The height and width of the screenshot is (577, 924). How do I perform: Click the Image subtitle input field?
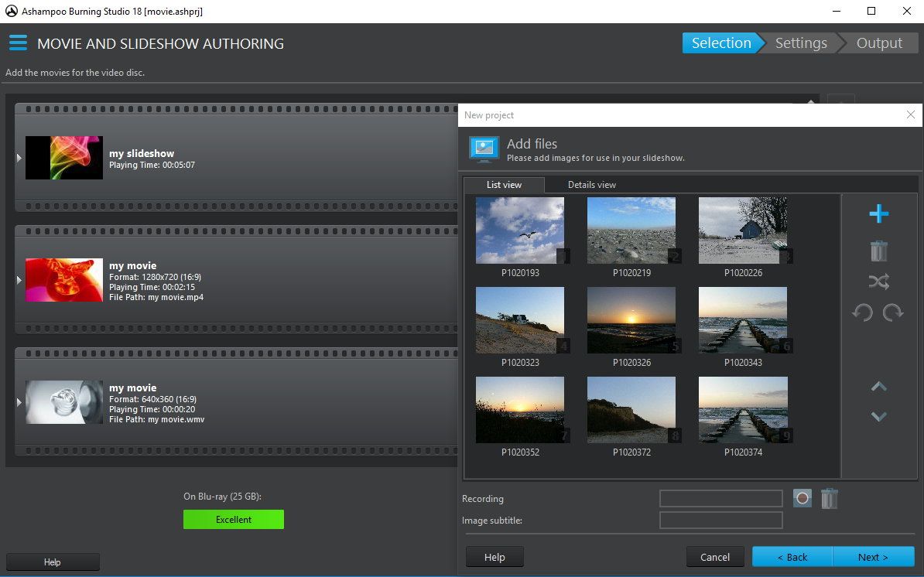(720, 521)
